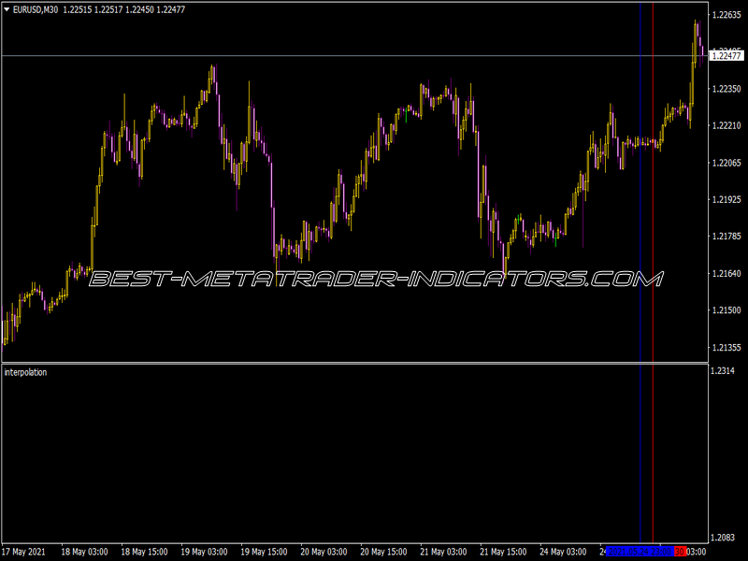The image size is (748, 561).
Task: Click the 19 May 03:00 time label
Action: click(x=204, y=552)
